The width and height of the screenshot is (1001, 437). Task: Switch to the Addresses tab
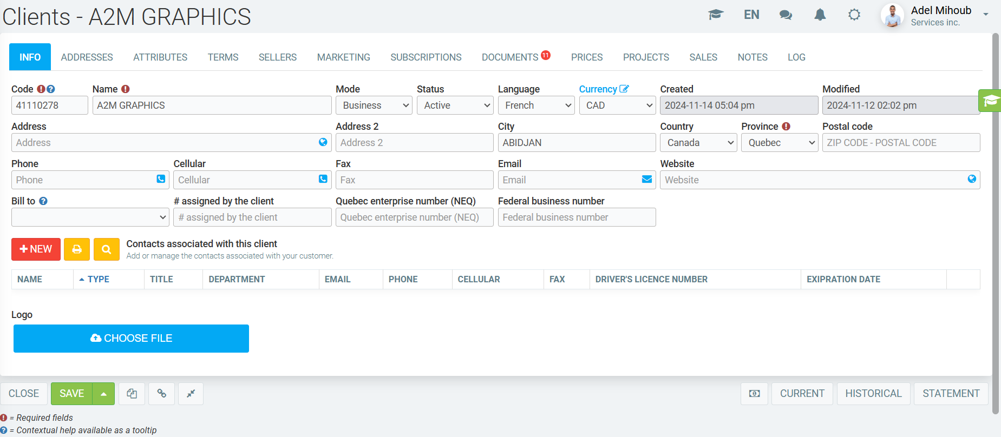(87, 57)
